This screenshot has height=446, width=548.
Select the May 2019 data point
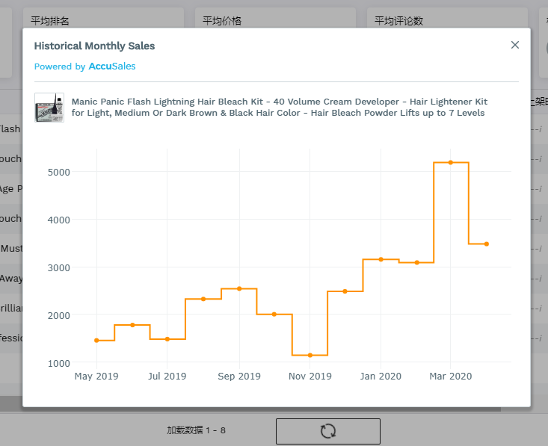pos(96,340)
